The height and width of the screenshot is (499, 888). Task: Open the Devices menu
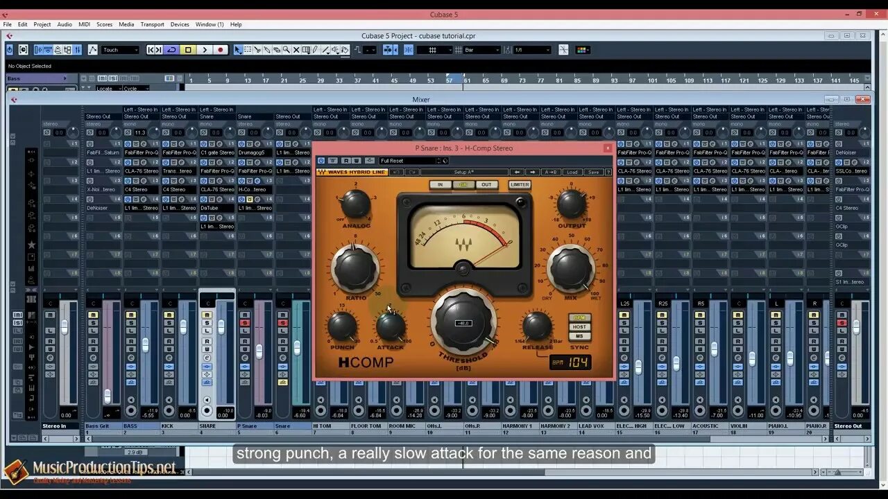180,24
